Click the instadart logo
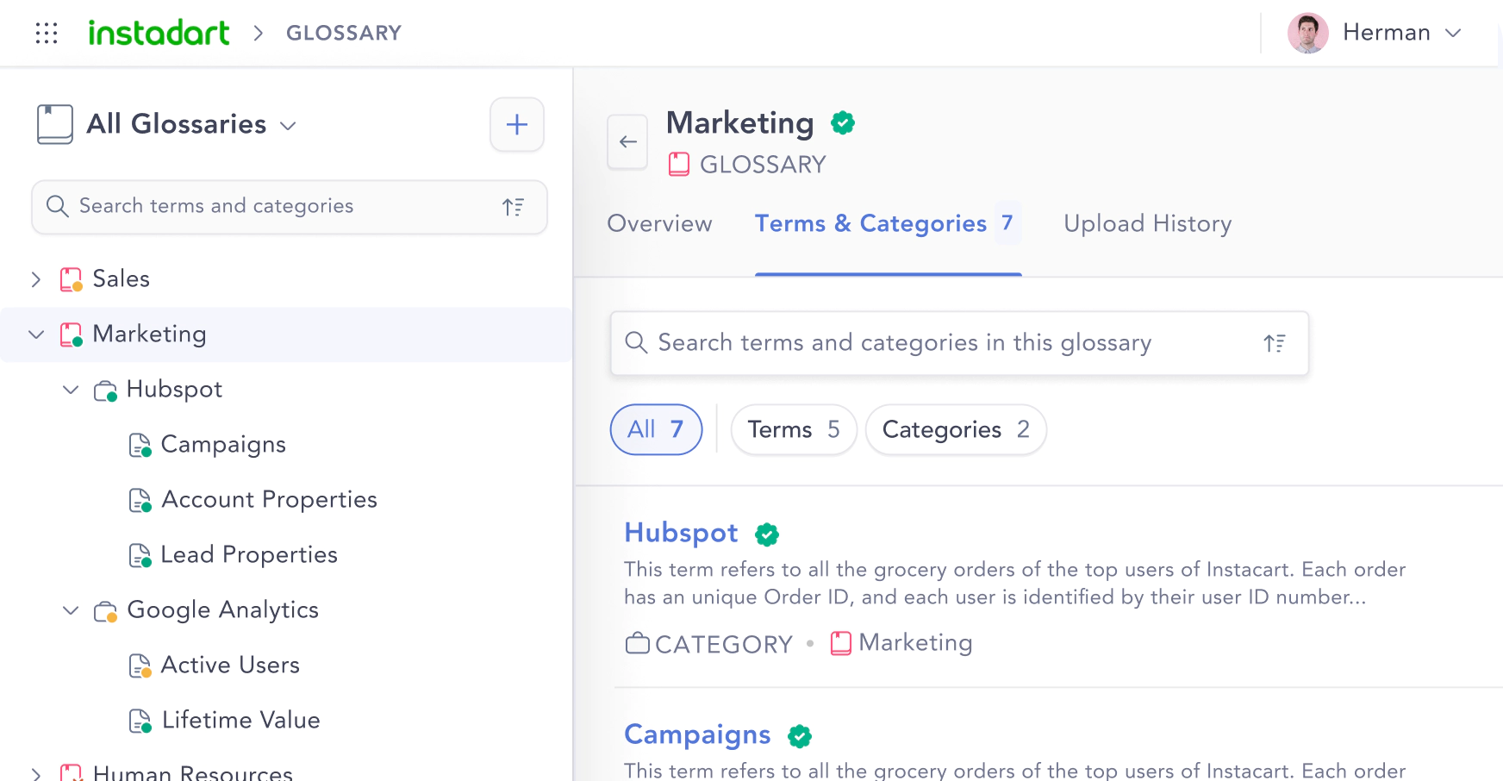Screen dimensions: 1503x781 (159, 33)
